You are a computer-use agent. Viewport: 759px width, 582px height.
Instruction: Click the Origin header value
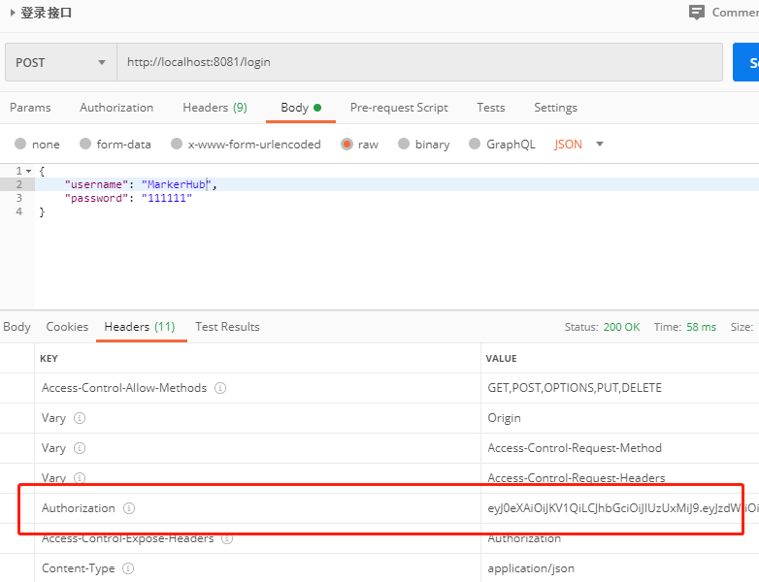click(x=505, y=418)
